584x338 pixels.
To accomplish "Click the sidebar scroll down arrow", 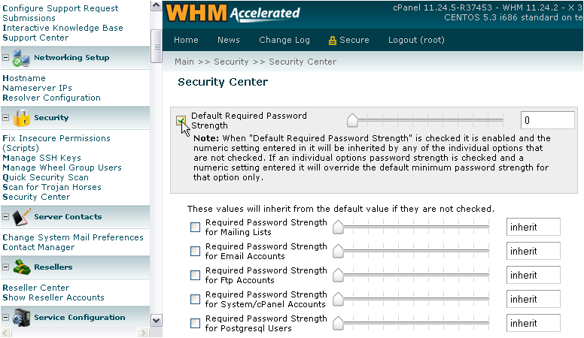I will coord(156,320).
